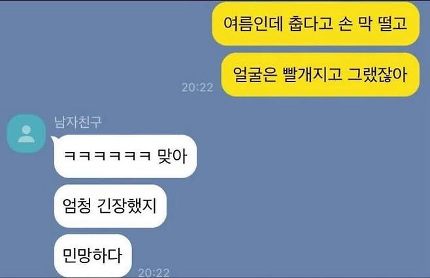Click the word 여름인데 in the first message
This screenshot has height=278, width=430.
[253, 23]
